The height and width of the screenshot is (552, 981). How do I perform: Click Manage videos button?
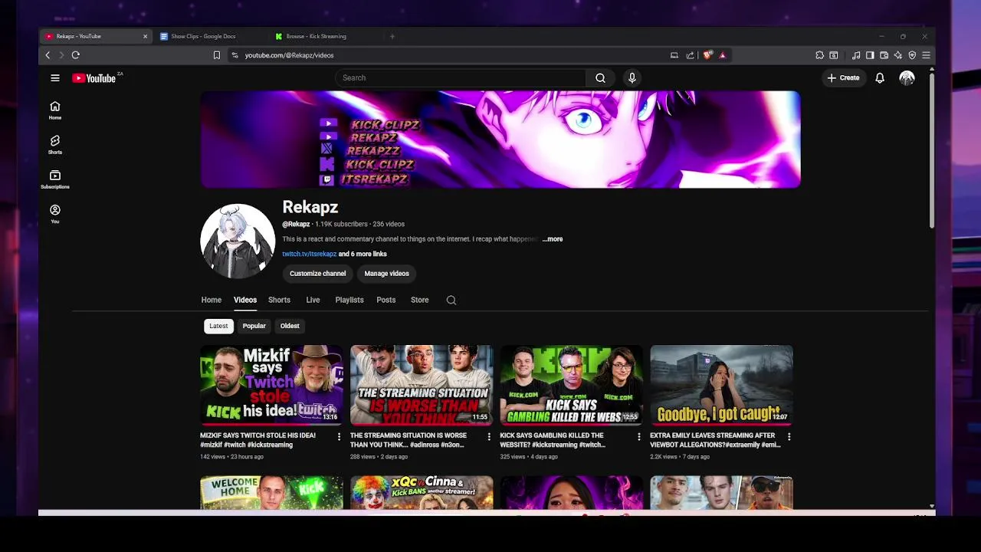pos(387,274)
